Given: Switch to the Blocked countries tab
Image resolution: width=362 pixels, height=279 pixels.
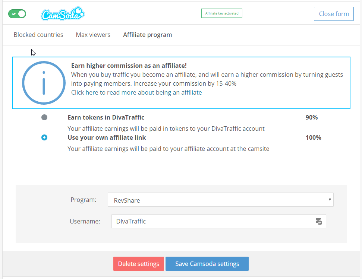Looking at the screenshot, I should coord(38,35).
